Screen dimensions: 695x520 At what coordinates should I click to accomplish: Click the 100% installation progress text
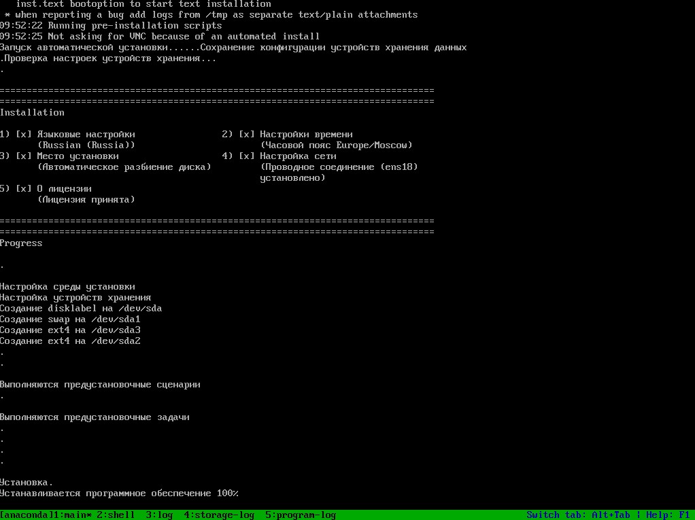[x=227, y=493]
